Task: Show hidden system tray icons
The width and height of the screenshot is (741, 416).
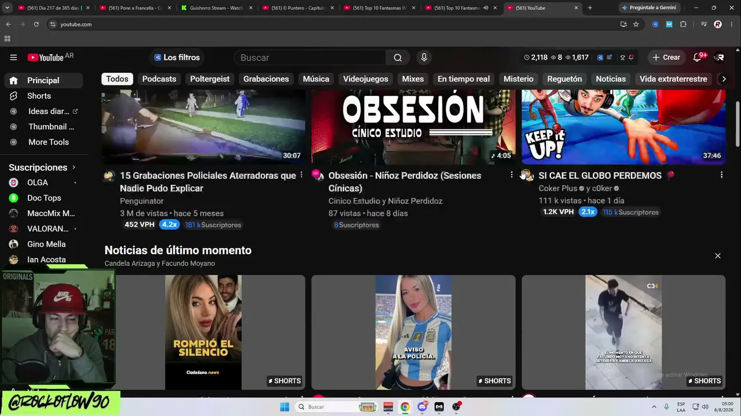Action: pyautogui.click(x=654, y=407)
